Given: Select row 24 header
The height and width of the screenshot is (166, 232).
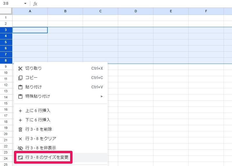Looking at the screenshot, I should click(6, 159).
